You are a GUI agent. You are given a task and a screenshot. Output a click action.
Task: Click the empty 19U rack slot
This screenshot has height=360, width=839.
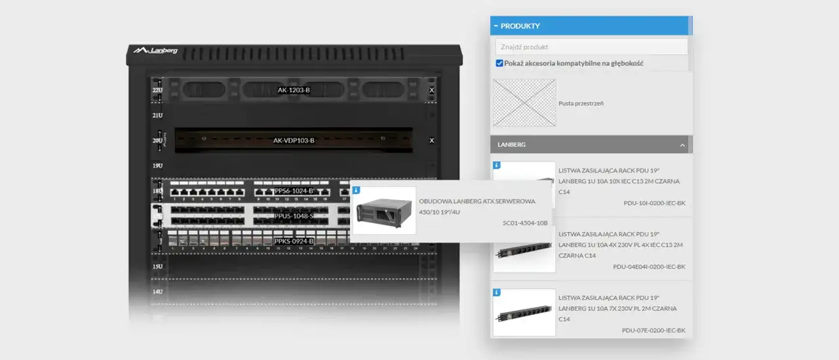(x=294, y=166)
